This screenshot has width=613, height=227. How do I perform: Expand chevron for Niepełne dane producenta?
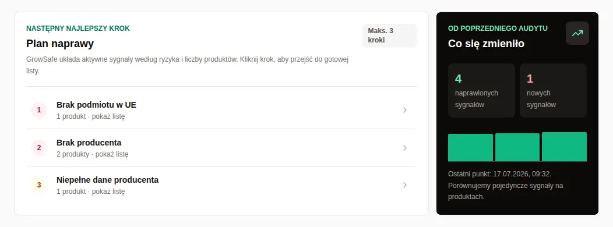click(x=404, y=185)
